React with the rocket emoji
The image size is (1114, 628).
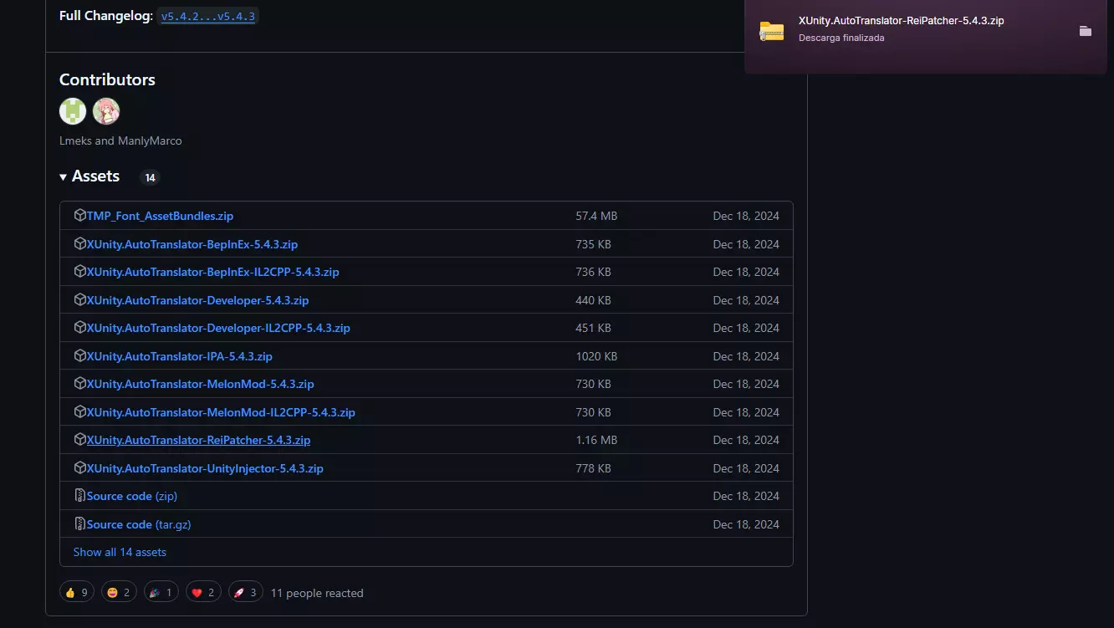pos(246,592)
